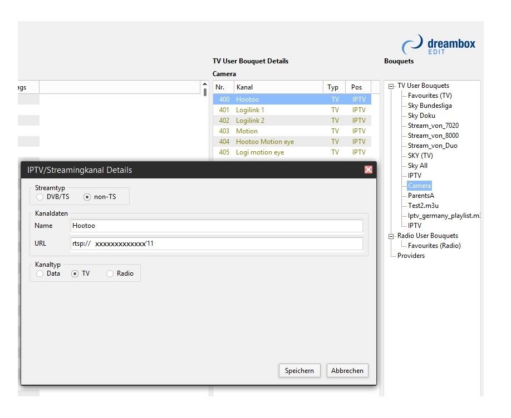This screenshot has width=511, height=418.
Task: Select channel 402 Logilink 2 row
Action: click(292, 121)
